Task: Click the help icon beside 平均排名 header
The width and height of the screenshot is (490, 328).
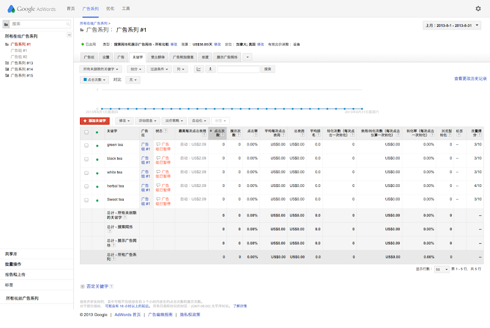Action: 319,135
